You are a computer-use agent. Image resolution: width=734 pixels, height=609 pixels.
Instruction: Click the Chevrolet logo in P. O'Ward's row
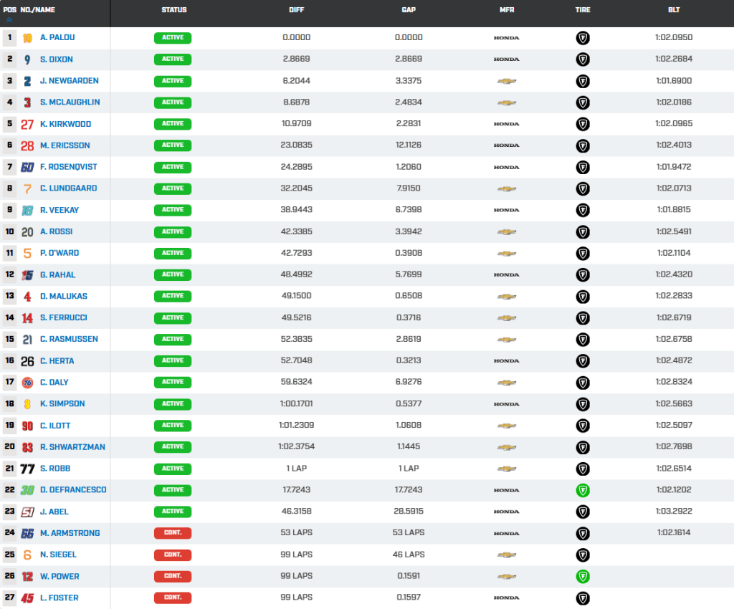(x=507, y=254)
